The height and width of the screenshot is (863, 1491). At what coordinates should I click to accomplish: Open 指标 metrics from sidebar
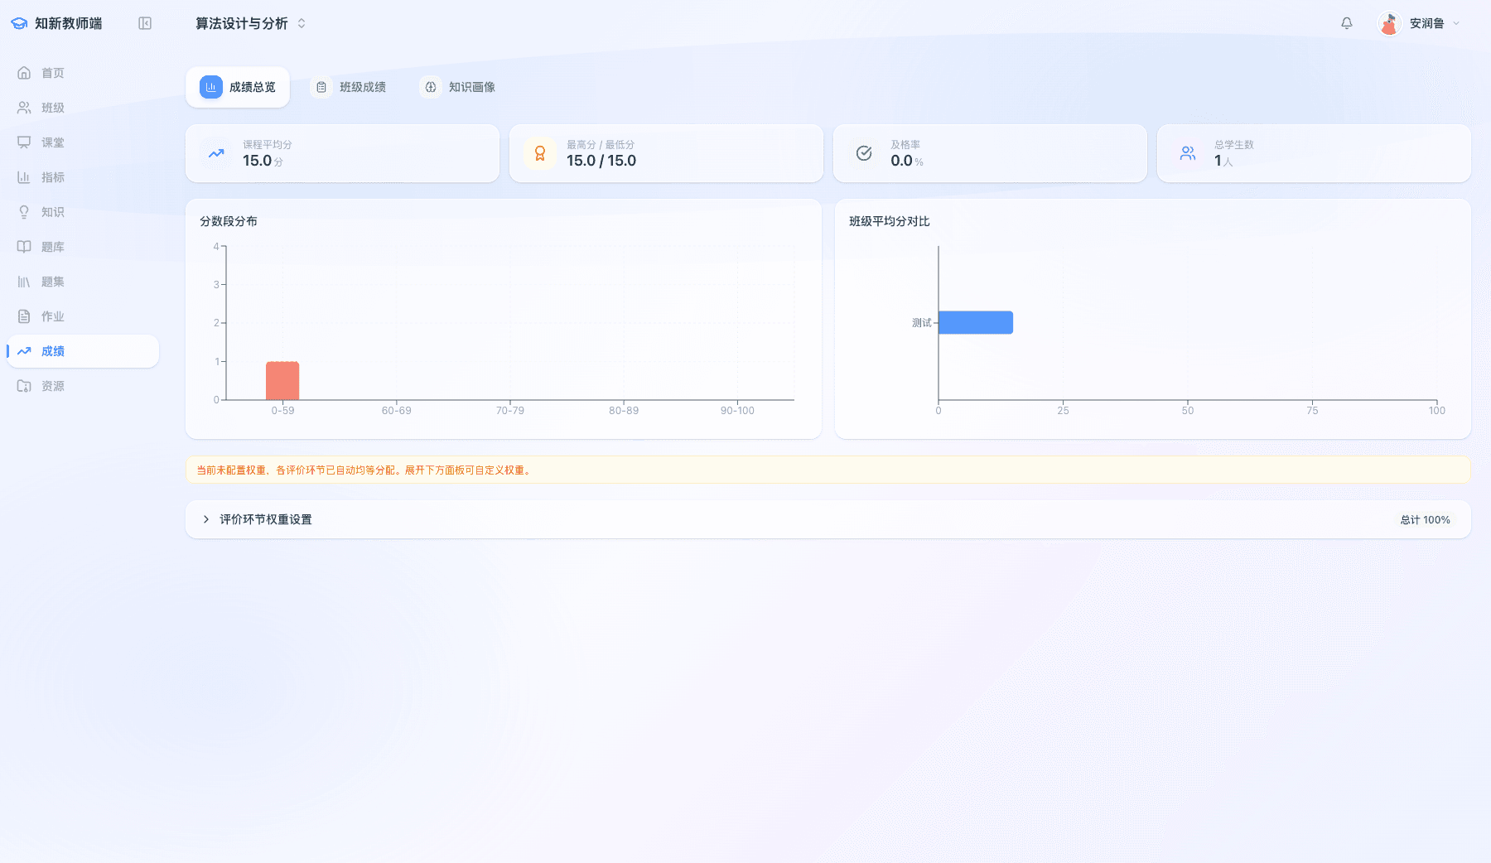point(52,177)
